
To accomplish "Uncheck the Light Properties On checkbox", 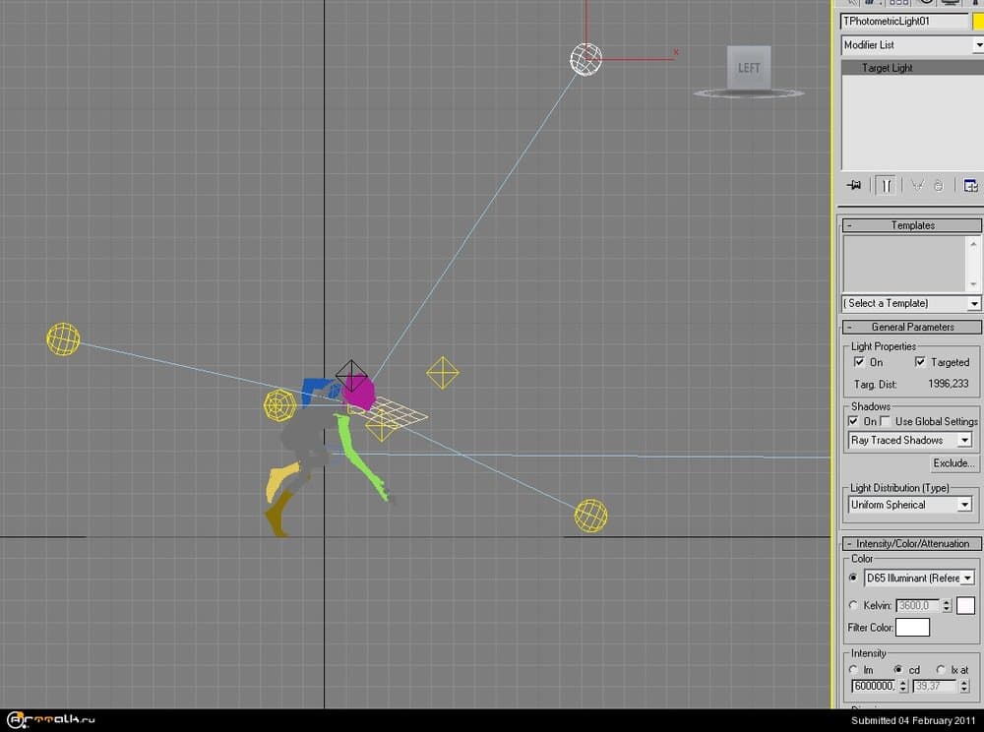I will coord(859,362).
